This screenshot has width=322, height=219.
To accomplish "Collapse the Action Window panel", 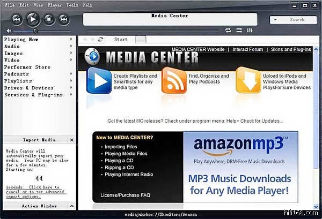I will [x=72, y=206].
